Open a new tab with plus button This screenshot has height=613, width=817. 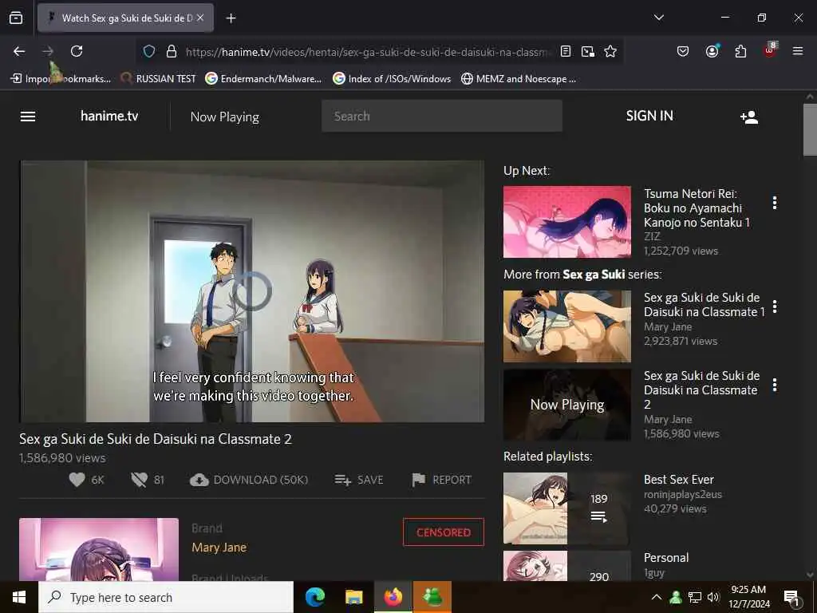coord(231,18)
